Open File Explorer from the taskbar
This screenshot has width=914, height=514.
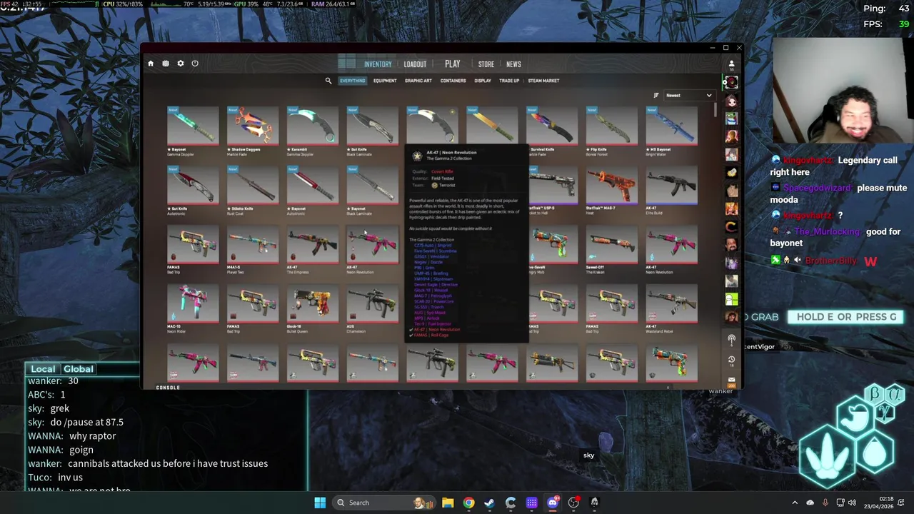tap(448, 503)
